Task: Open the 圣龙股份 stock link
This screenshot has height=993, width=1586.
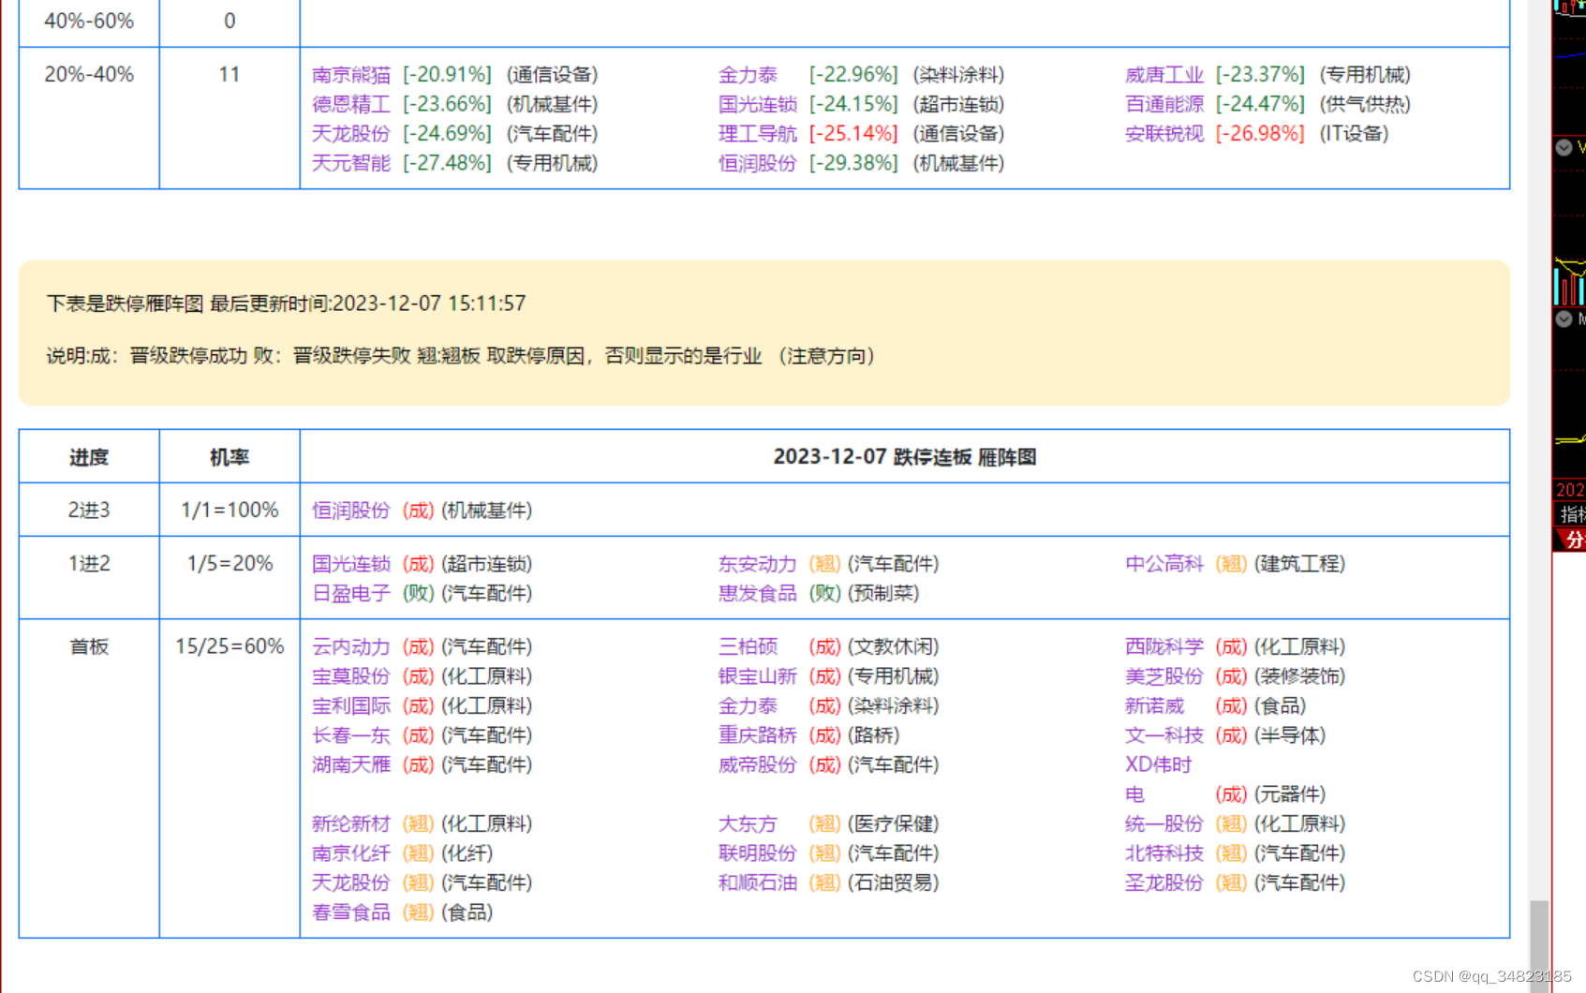Action: pos(1164,883)
